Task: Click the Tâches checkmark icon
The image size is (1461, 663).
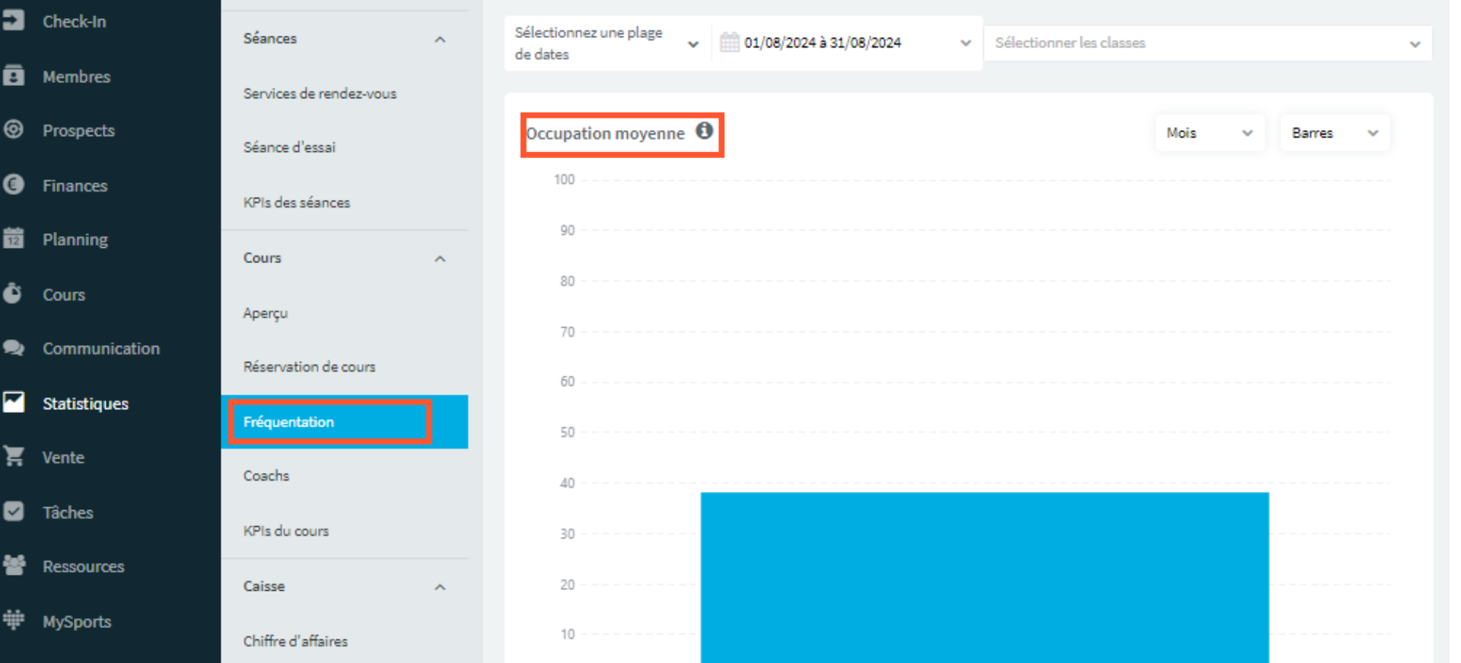Action: [x=13, y=511]
